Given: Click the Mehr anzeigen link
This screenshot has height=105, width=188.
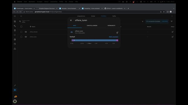Looking at the screenshot, I should [x=114, y=37].
